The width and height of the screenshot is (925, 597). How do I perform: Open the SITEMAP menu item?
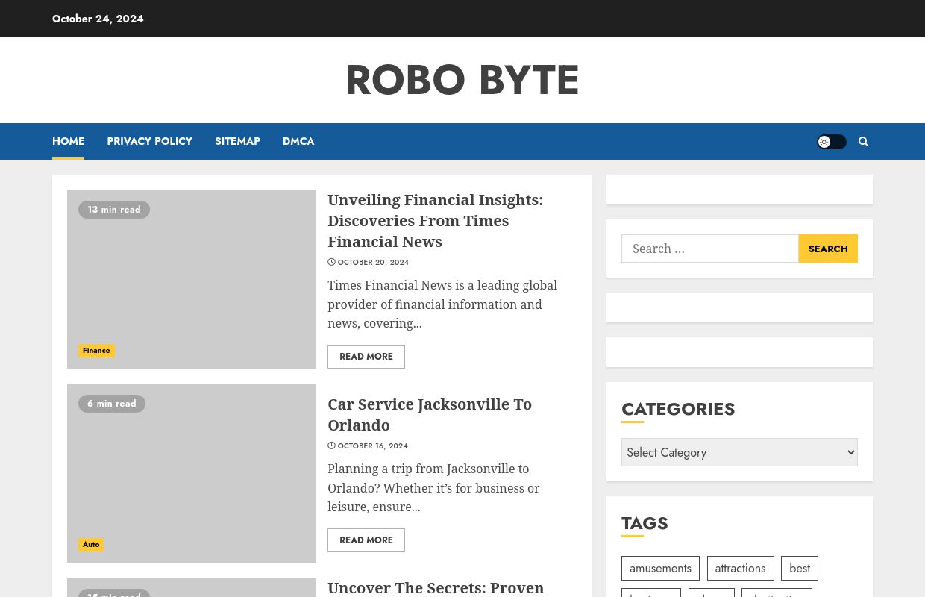click(237, 141)
